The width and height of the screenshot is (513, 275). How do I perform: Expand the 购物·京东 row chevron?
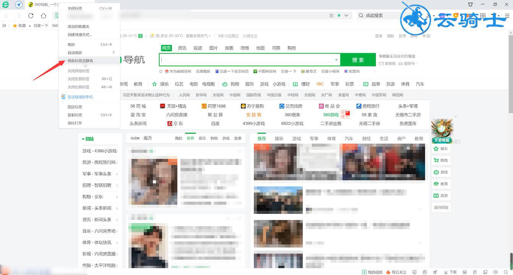[x=117, y=197]
